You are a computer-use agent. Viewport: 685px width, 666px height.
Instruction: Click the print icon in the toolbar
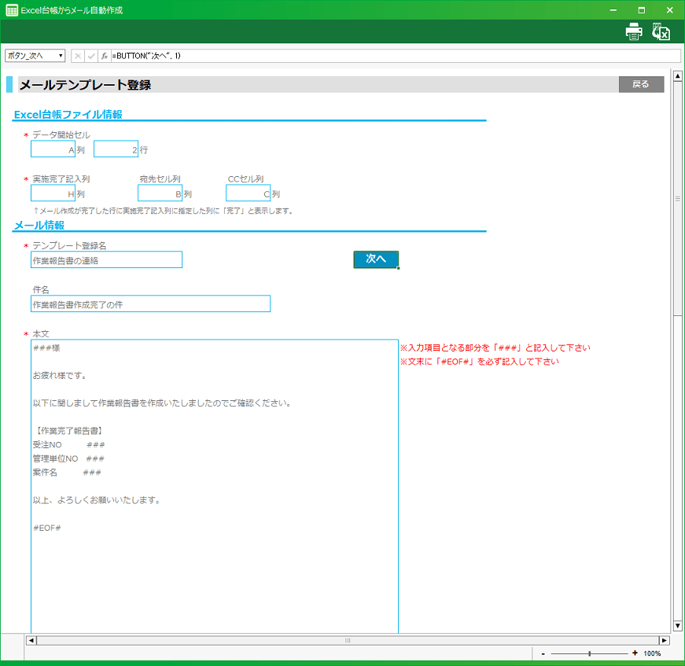click(633, 32)
